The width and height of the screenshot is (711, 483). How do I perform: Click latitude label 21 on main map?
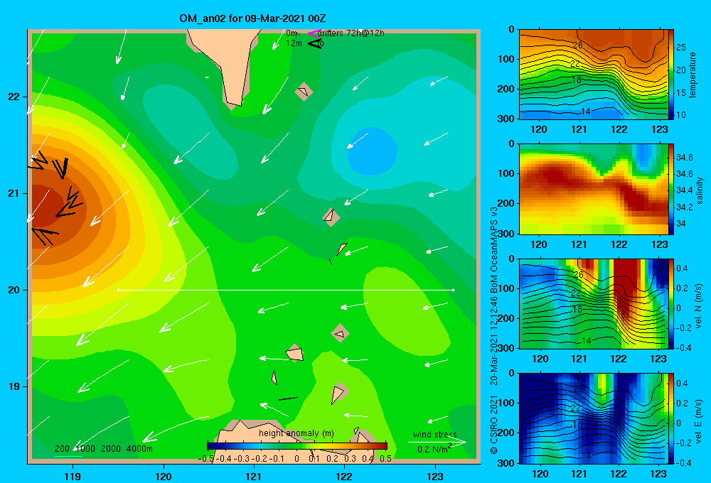pos(14,193)
